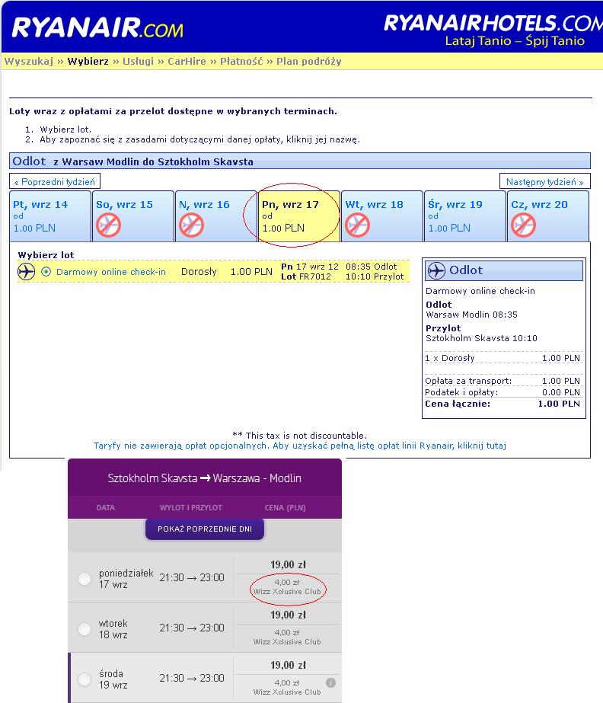
Task: Go to the Płatność step
Action: point(241,62)
